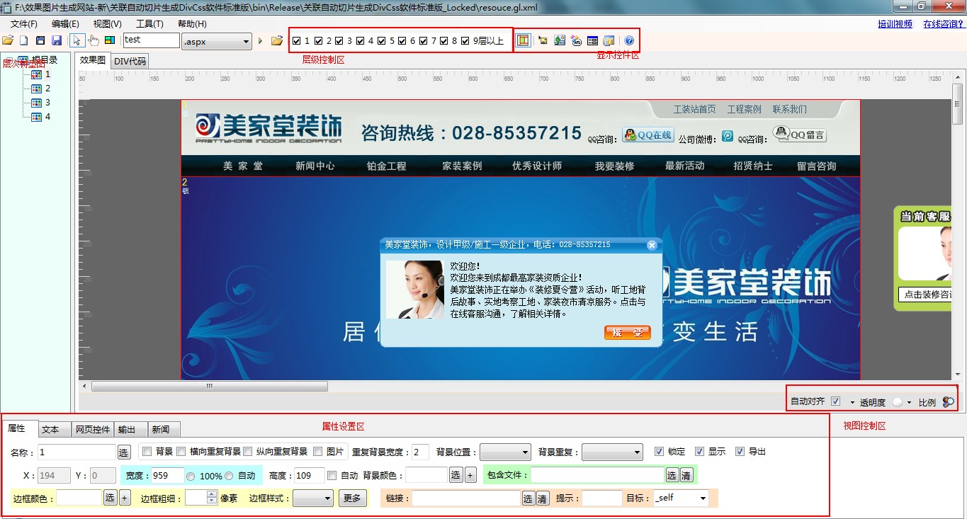The width and height of the screenshot is (967, 519).
Task: Open the output folder icon beside the run arrow
Action: [x=277, y=40]
